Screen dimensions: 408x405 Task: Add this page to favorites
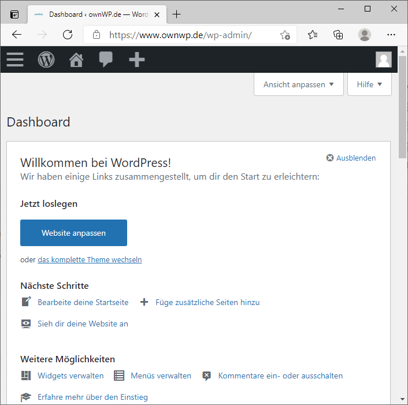pyautogui.click(x=285, y=35)
